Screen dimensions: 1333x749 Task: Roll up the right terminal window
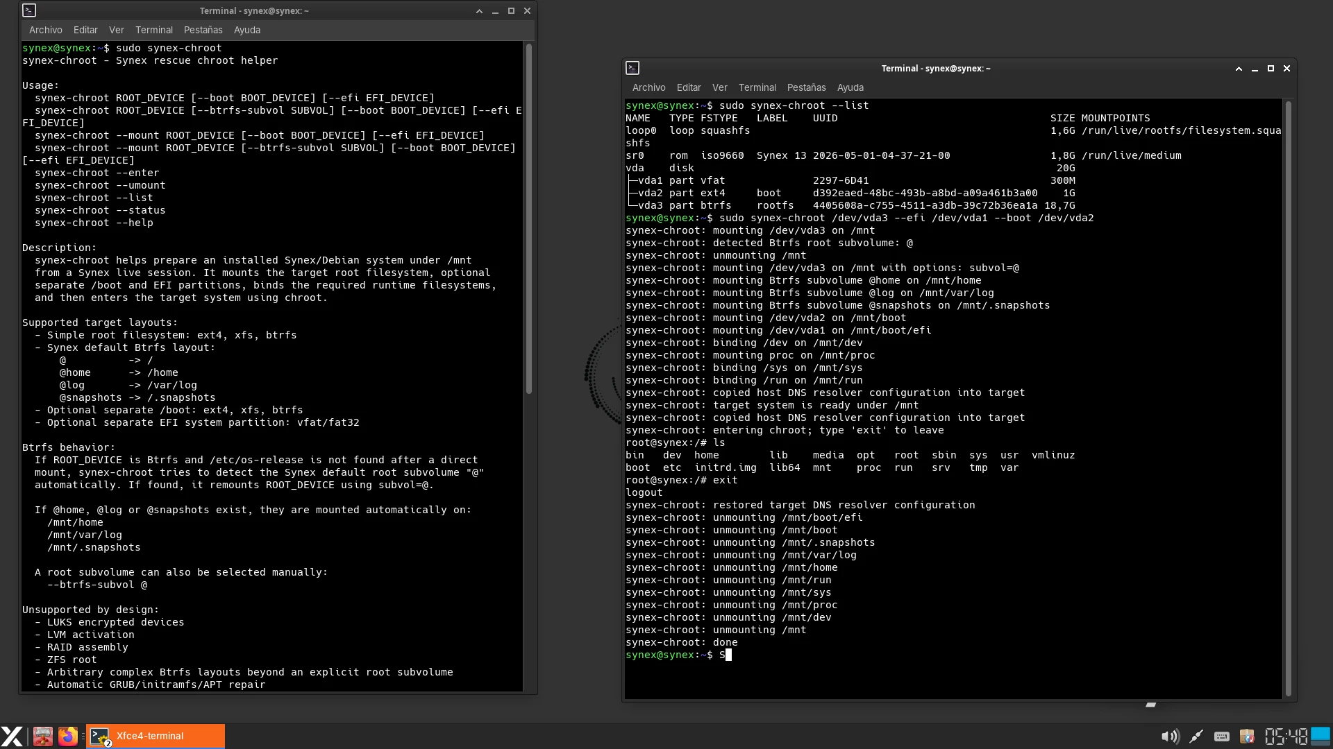(x=1239, y=69)
